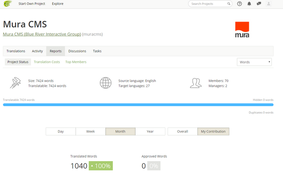Click the Members: 70 text

pos(218,81)
